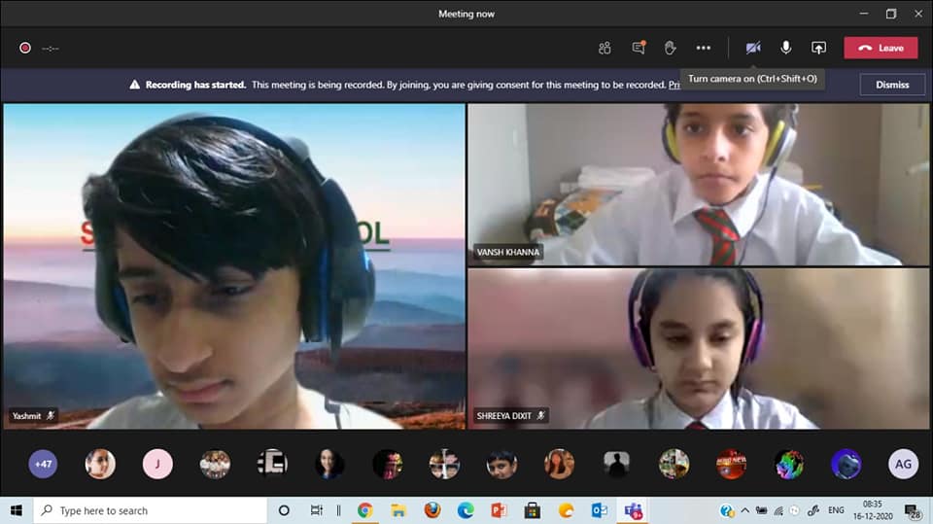Open Microsoft Edge from taskbar
Image resolution: width=933 pixels, height=524 pixels.
click(466, 510)
